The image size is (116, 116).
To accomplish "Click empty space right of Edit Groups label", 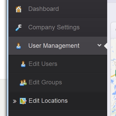I will coord(84,83).
